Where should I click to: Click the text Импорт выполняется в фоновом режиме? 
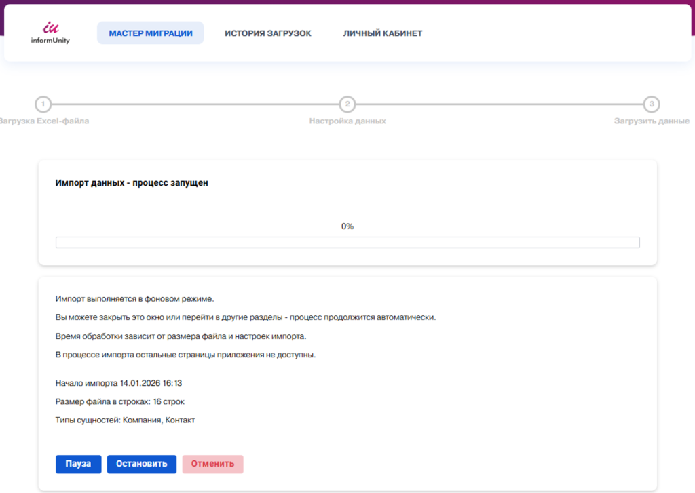coord(134,299)
